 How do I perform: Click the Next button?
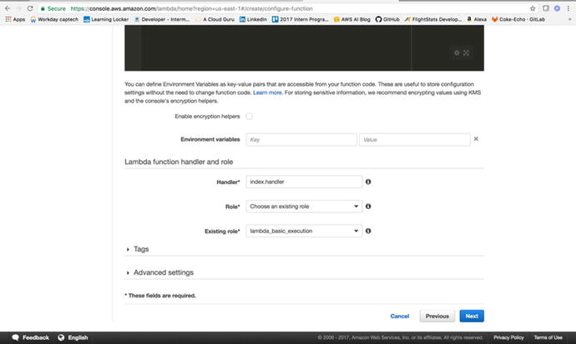[472, 317]
